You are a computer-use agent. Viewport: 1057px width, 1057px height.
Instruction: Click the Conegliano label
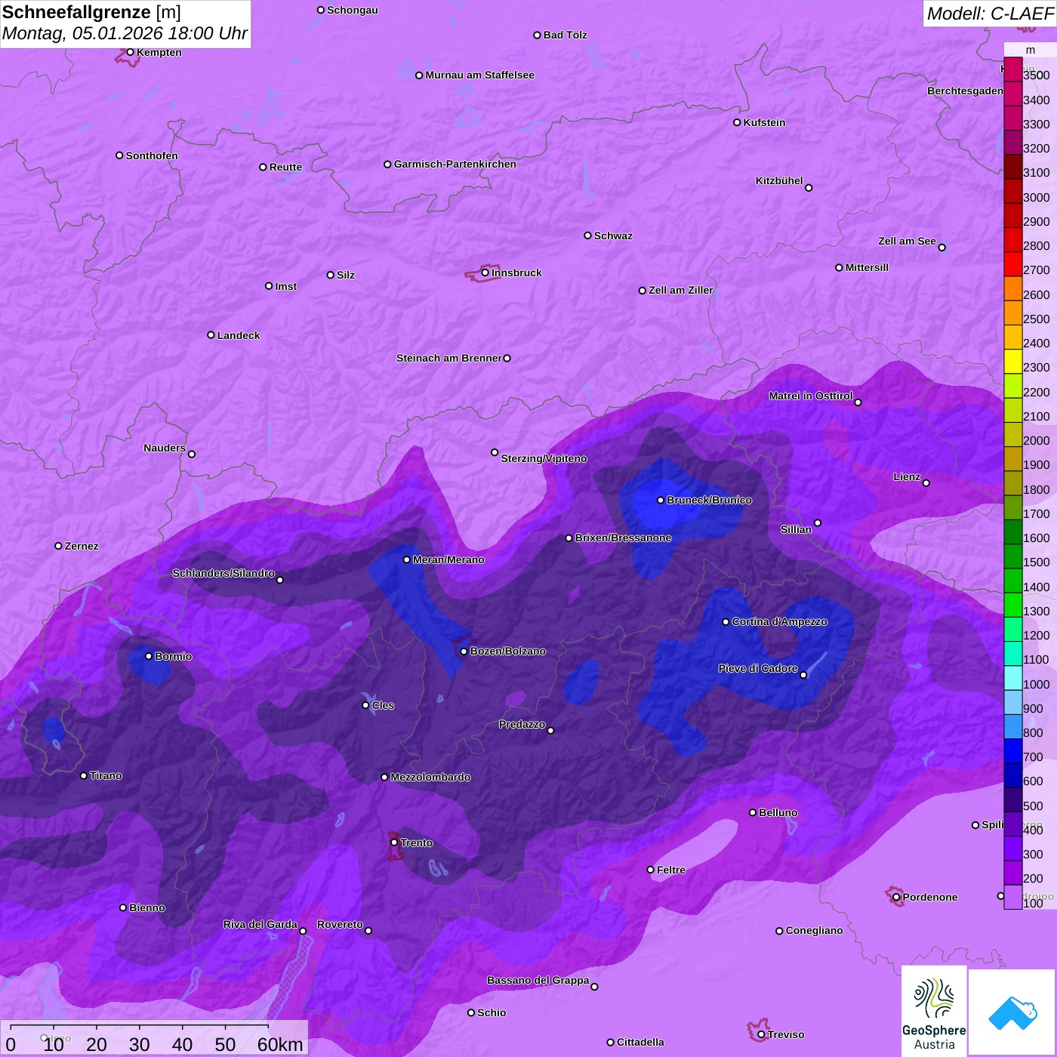point(814,930)
